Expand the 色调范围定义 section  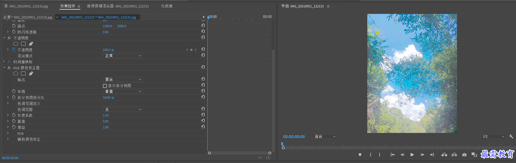pyautogui.click(x=8, y=103)
